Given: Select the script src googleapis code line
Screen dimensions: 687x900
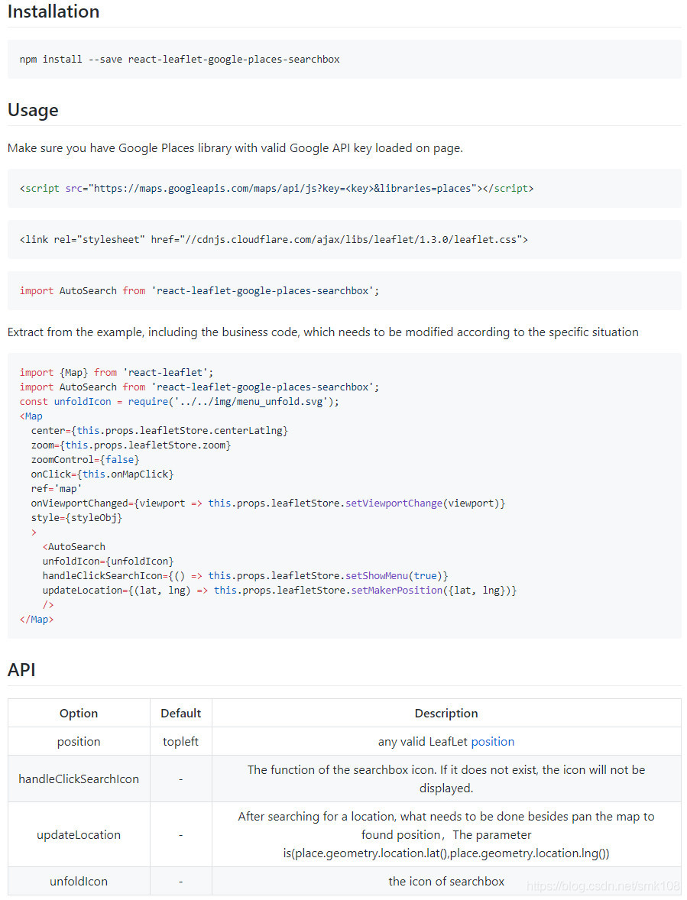Looking at the screenshot, I should (x=277, y=188).
